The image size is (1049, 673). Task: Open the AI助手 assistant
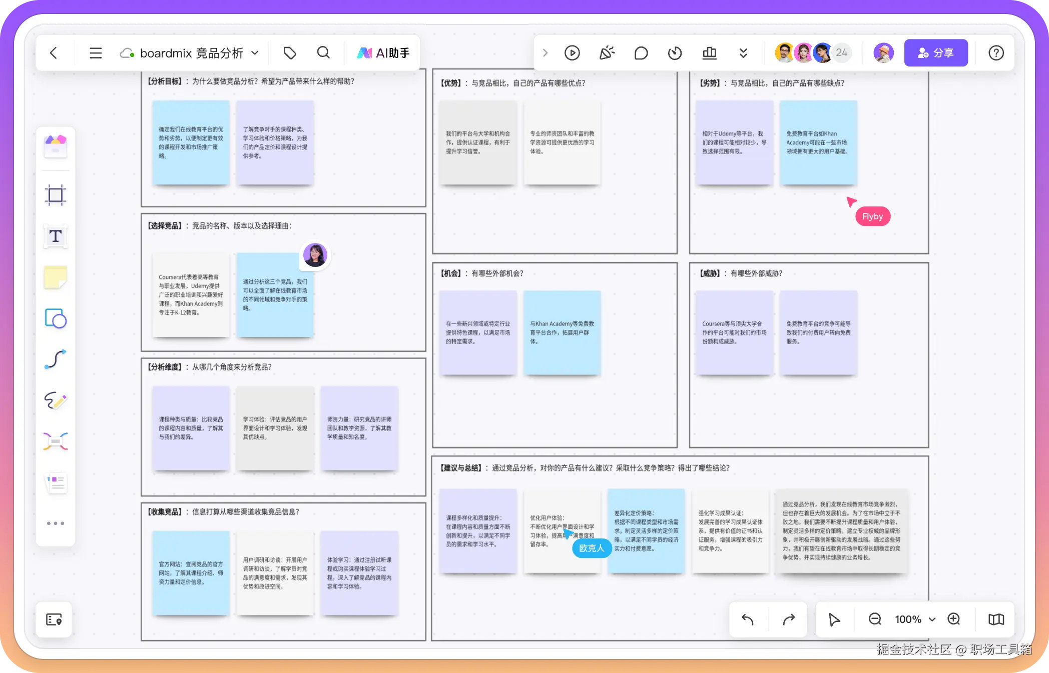pyautogui.click(x=383, y=53)
